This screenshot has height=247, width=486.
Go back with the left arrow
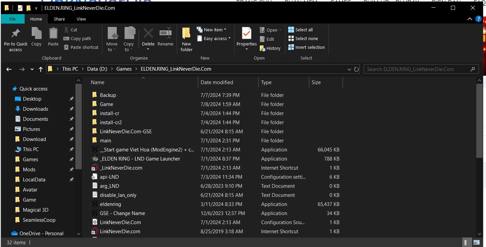coord(9,69)
